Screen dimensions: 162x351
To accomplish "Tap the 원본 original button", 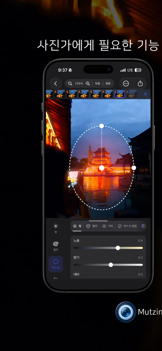I will click(x=108, y=84).
